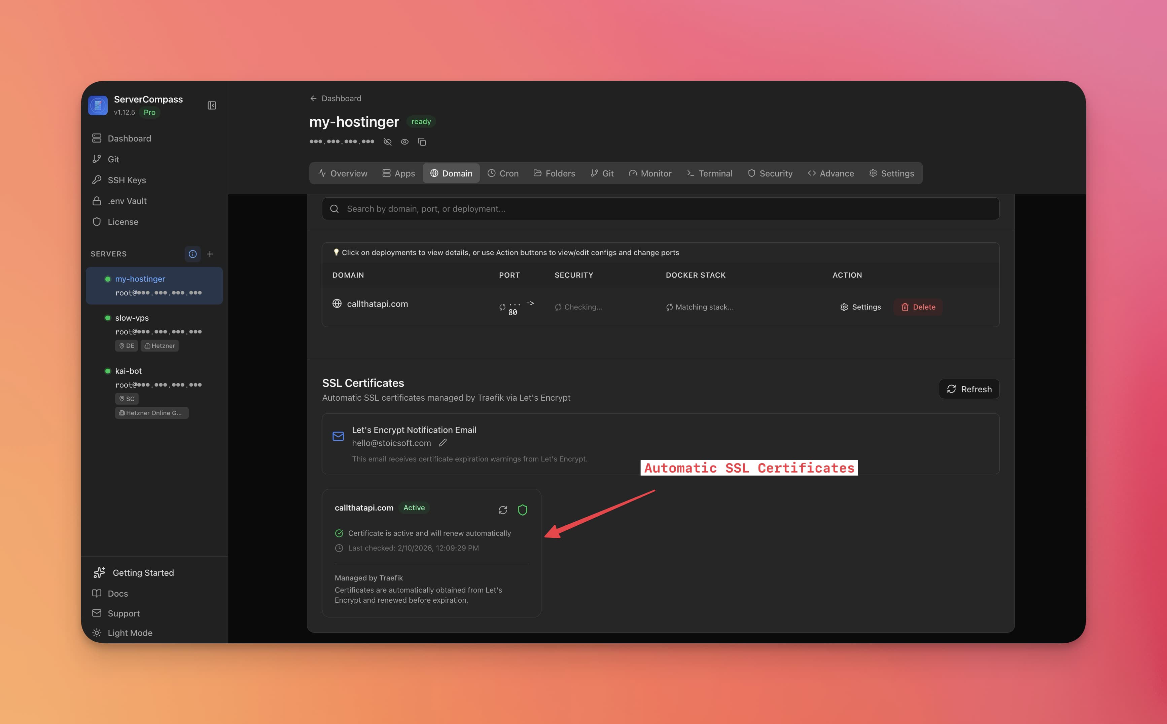Open the .env Vault panel
This screenshot has width=1167, height=724.
pos(127,201)
